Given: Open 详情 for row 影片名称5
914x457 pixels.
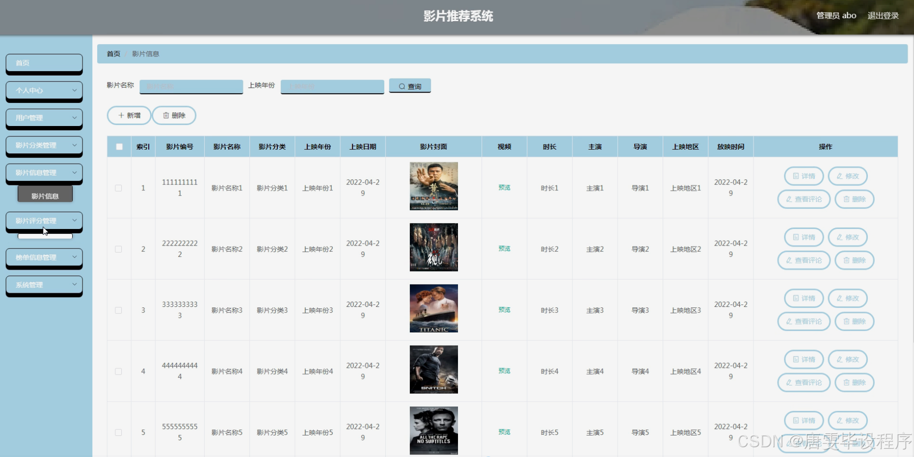Looking at the screenshot, I should click(x=804, y=421).
